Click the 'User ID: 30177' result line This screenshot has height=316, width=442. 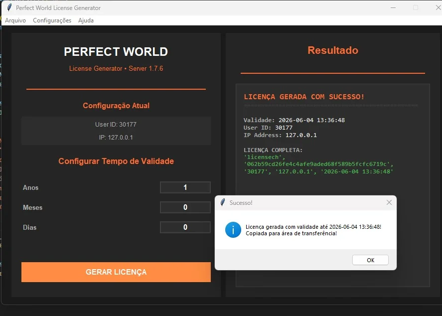point(268,128)
